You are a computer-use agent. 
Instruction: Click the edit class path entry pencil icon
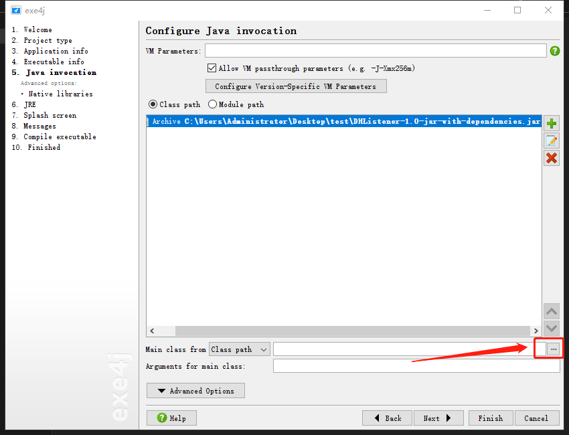point(551,141)
